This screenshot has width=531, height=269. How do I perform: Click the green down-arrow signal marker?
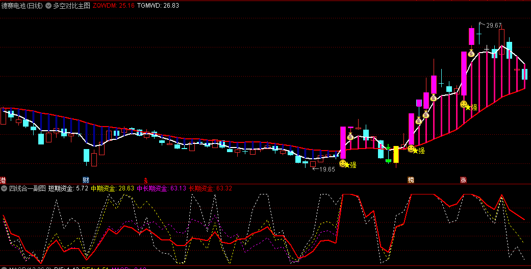pyautogui.click(x=388, y=148)
